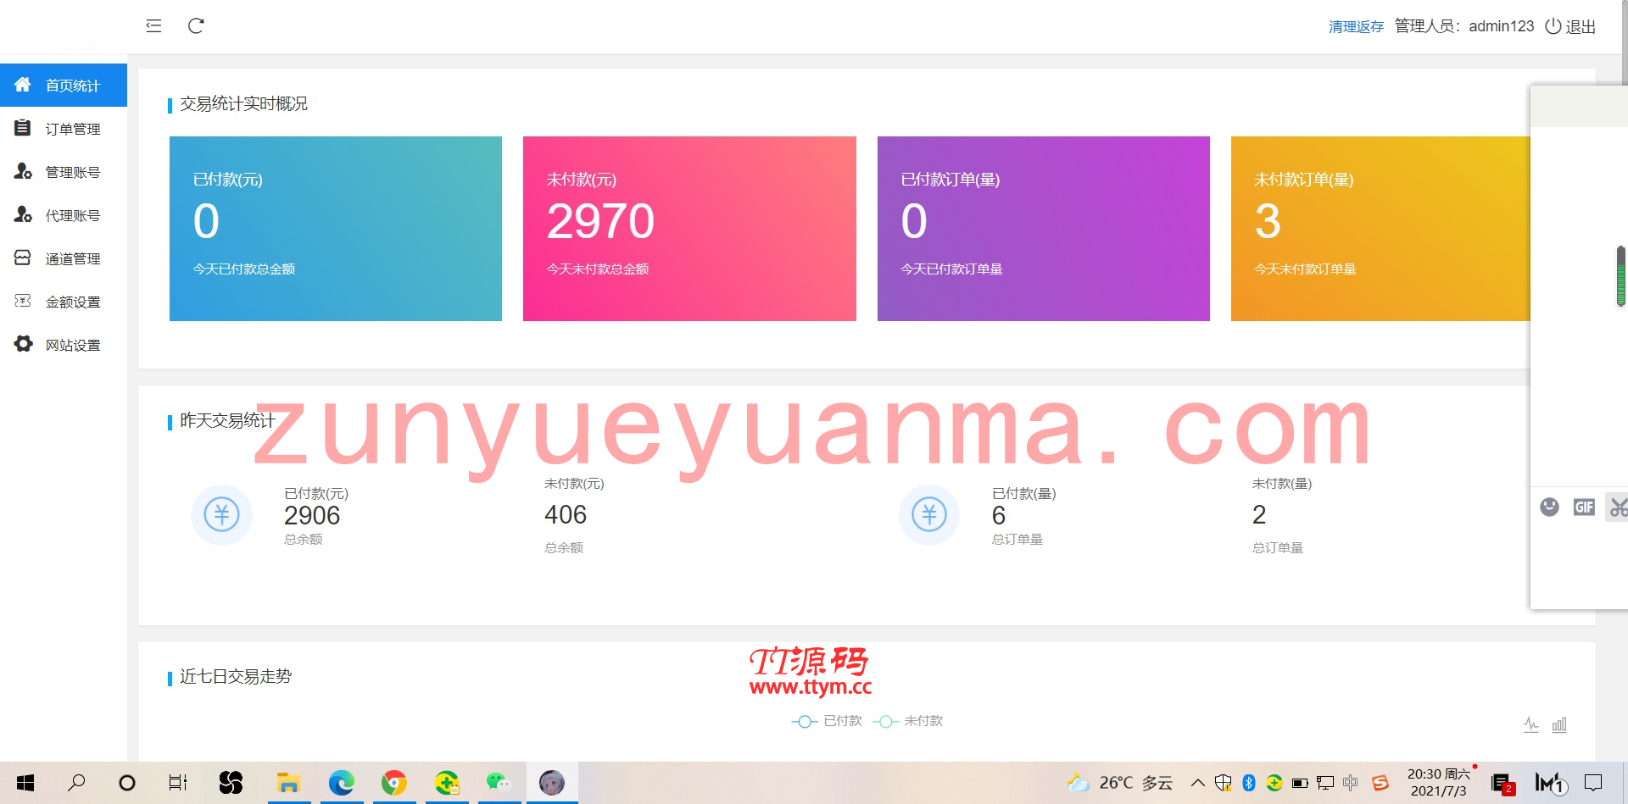
Task: Click yesterday's paid amount value 2906
Action: 312,515
